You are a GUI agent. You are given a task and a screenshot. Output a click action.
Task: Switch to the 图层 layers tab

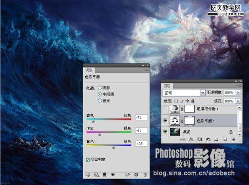tap(167, 86)
